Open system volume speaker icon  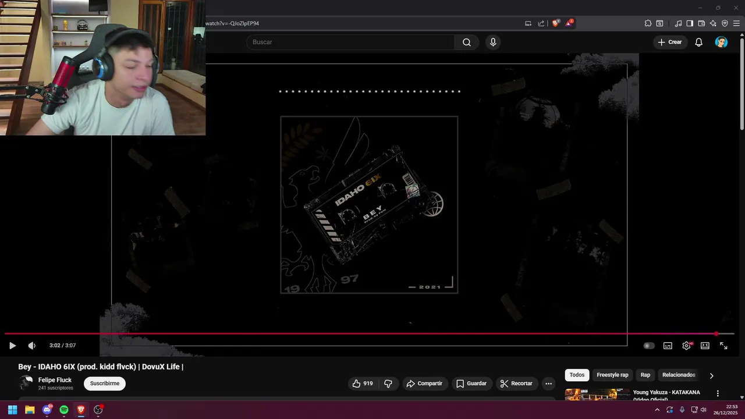tap(704, 410)
